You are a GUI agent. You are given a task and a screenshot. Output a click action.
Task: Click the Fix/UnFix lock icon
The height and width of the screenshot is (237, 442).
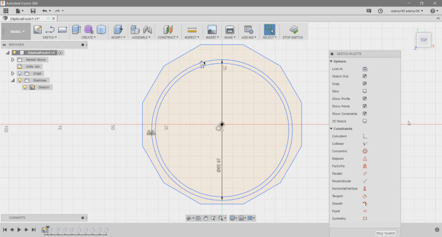[x=365, y=166]
